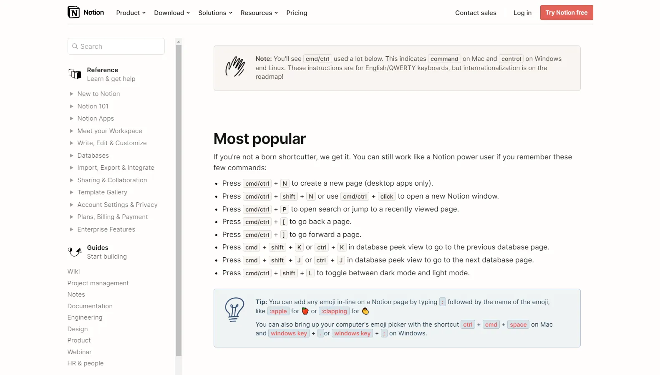Open Meet your Workspace in sidebar
The image size is (660, 375).
[x=110, y=131]
